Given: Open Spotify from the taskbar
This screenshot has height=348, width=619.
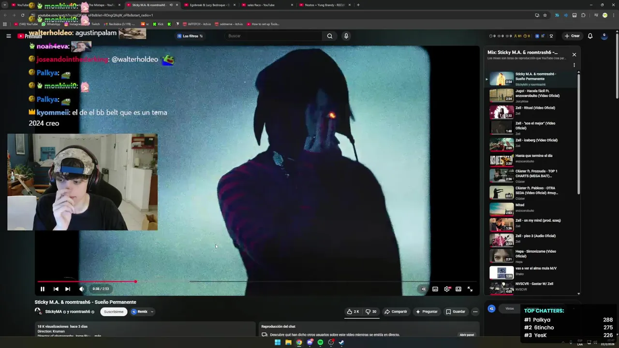Looking at the screenshot, I should pos(320,342).
